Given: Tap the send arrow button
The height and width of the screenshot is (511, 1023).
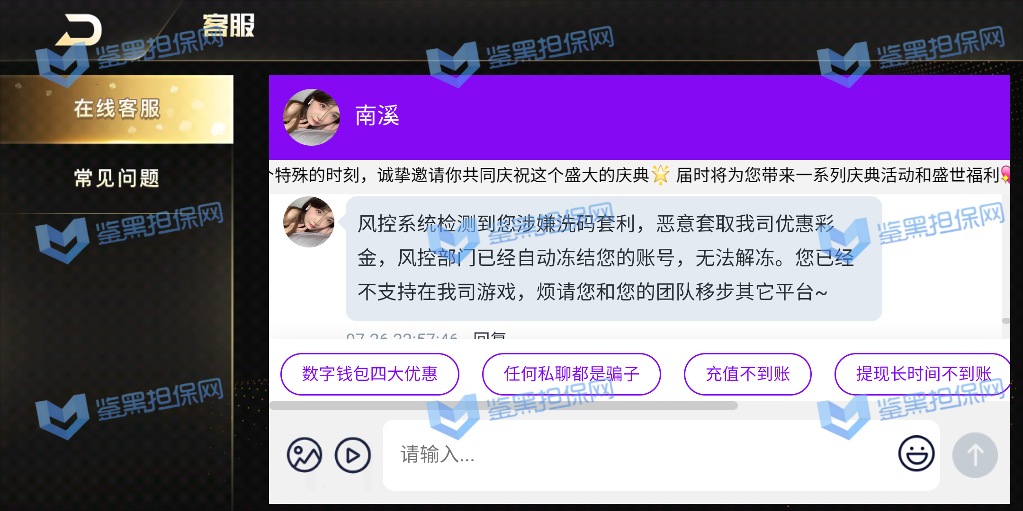Looking at the screenshot, I should (x=975, y=455).
